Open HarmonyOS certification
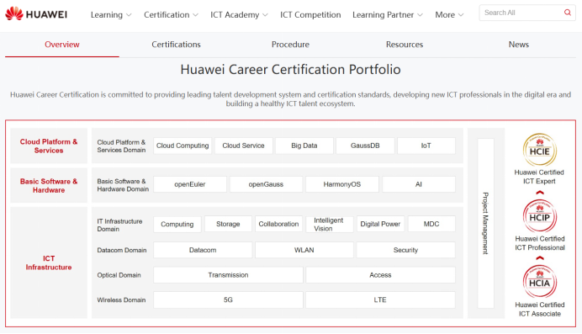Viewport: 582px width, 334px height. (x=342, y=184)
